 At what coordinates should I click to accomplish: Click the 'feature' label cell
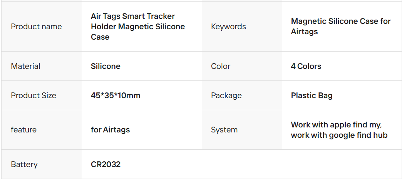click(x=24, y=130)
